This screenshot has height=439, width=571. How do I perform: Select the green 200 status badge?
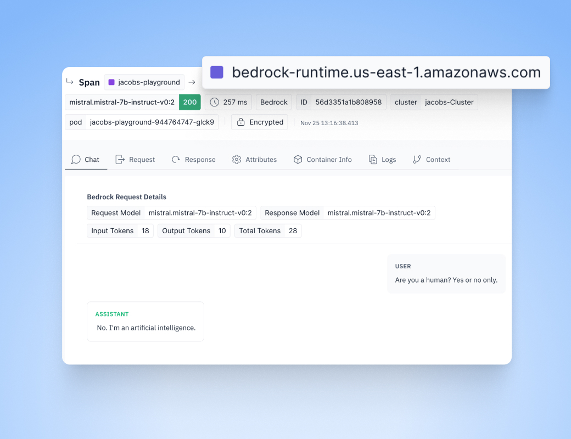pyautogui.click(x=190, y=102)
